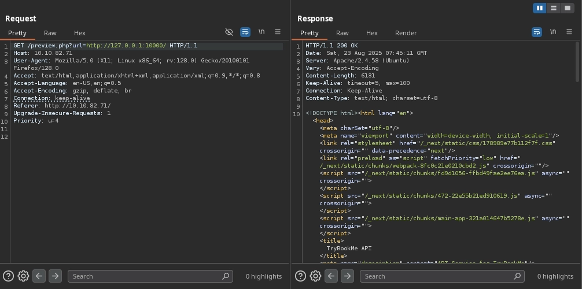Open Request panel hamburger options menu

coord(278,32)
